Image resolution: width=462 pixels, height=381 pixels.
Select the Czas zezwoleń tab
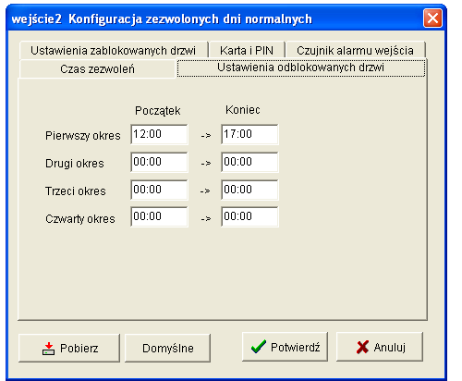(x=97, y=68)
